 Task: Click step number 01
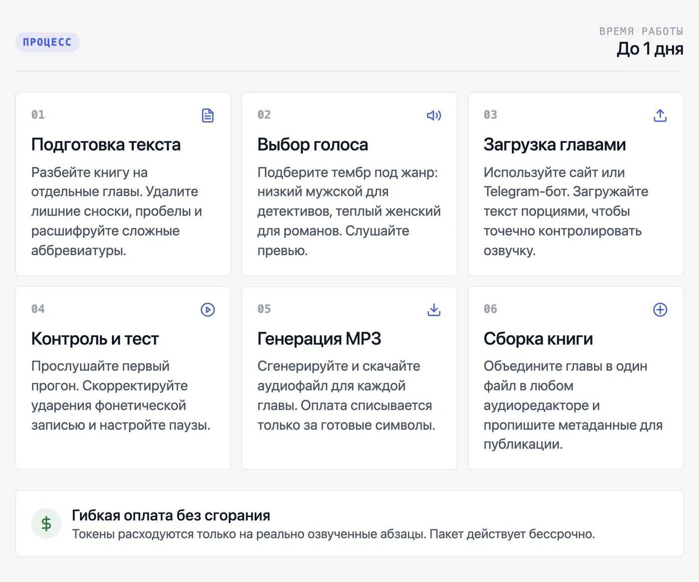pyautogui.click(x=38, y=115)
